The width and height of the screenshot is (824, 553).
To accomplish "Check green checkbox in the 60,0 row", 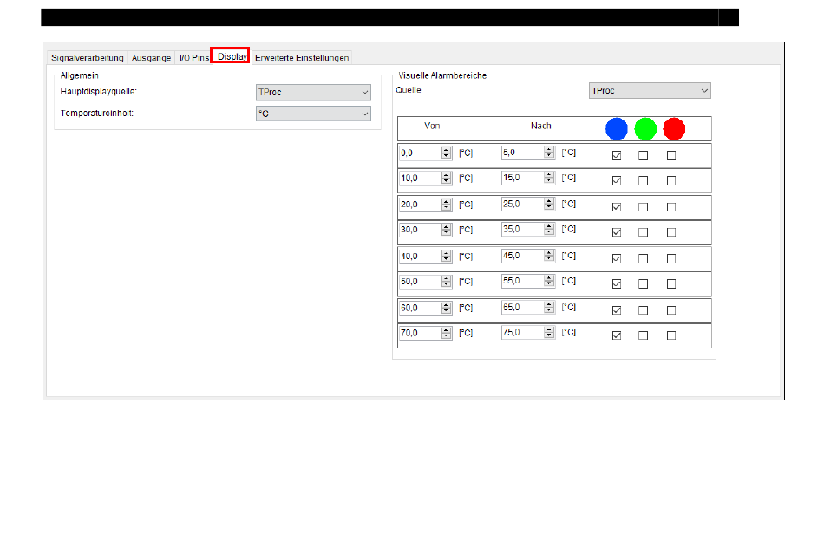I will click(644, 310).
